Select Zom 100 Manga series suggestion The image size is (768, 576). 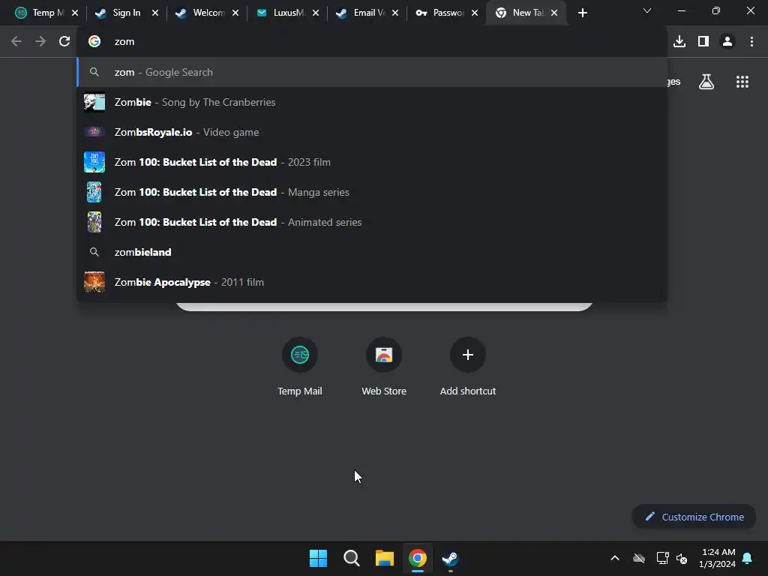[372, 192]
